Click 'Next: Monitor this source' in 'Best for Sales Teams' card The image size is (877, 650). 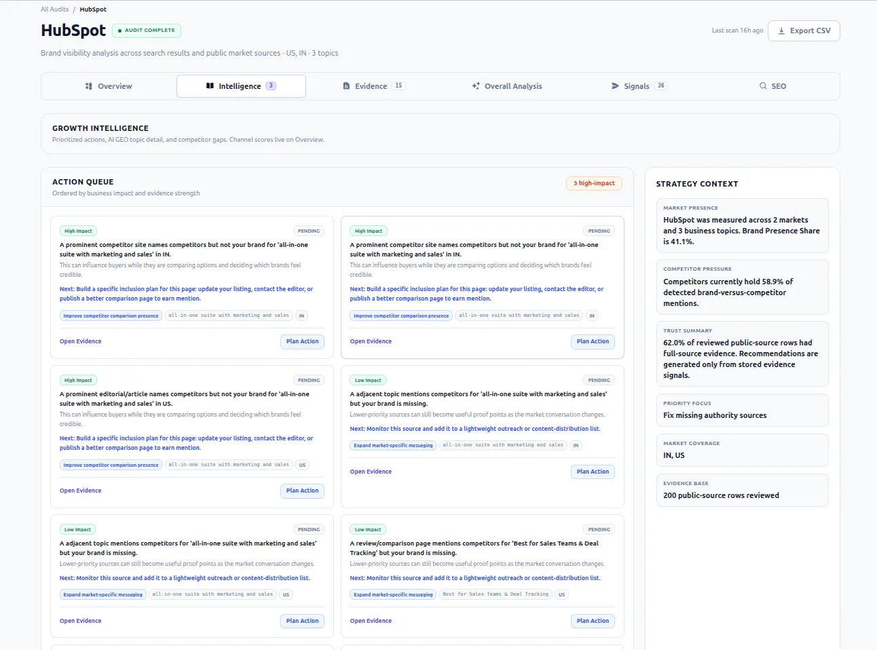[475, 578]
